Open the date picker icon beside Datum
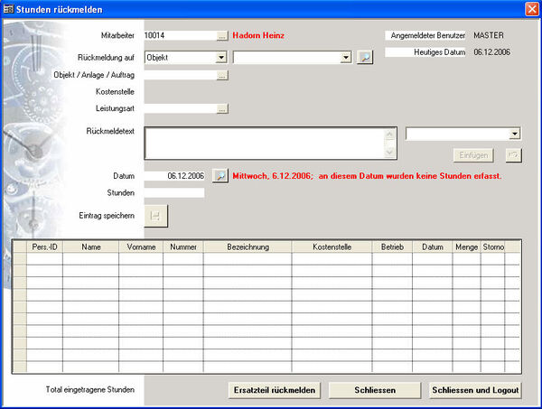Screen dimensions: 542x409 coord(220,175)
